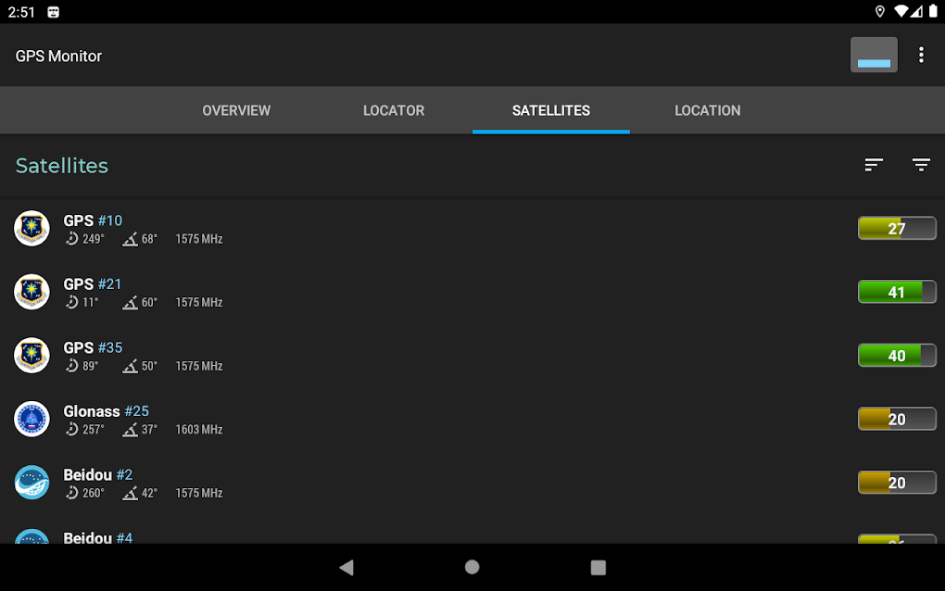Image resolution: width=945 pixels, height=591 pixels.
Task: Click the GPS #10 constellation emblem
Action: click(x=31, y=228)
